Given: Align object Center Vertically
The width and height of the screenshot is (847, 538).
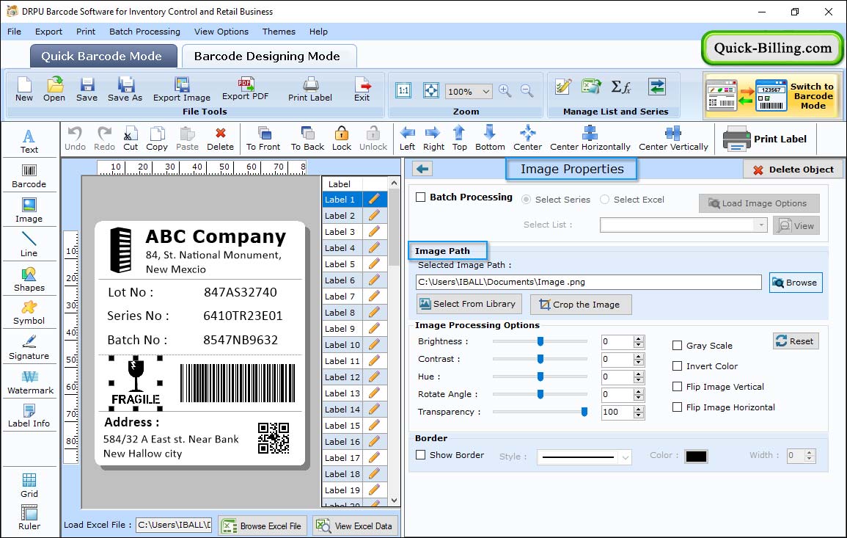Looking at the screenshot, I should point(673,139).
